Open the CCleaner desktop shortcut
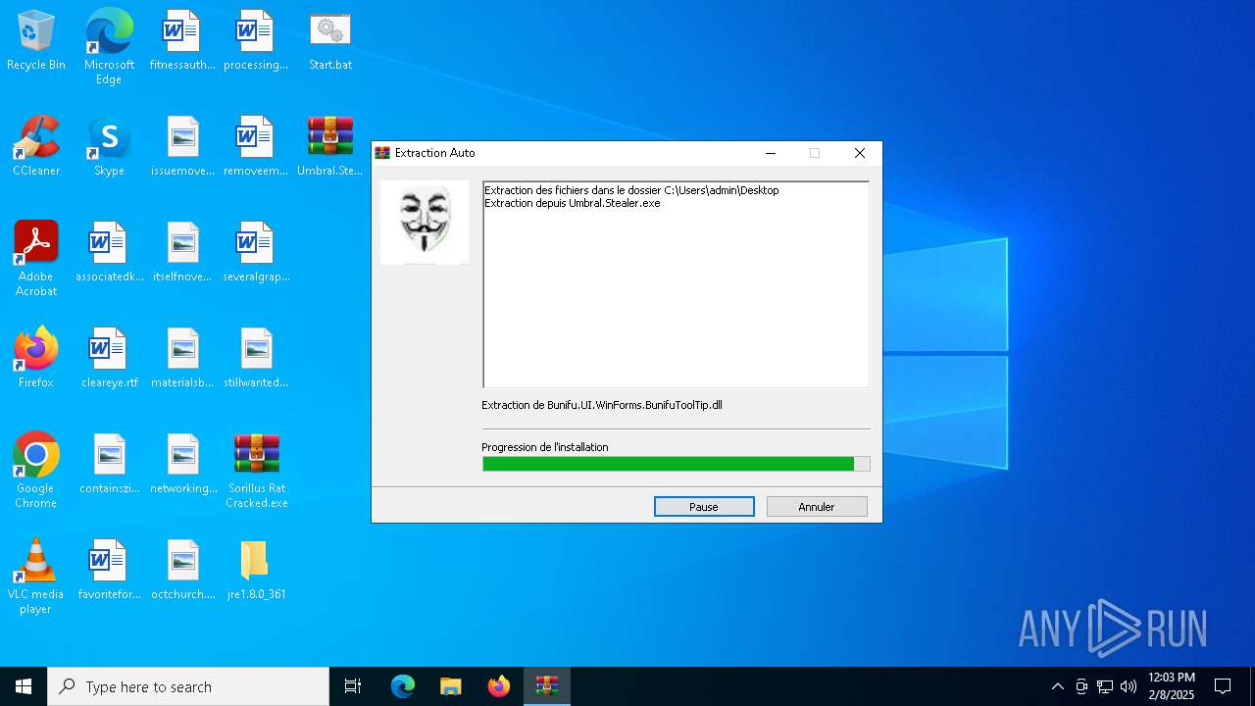 coord(36,147)
